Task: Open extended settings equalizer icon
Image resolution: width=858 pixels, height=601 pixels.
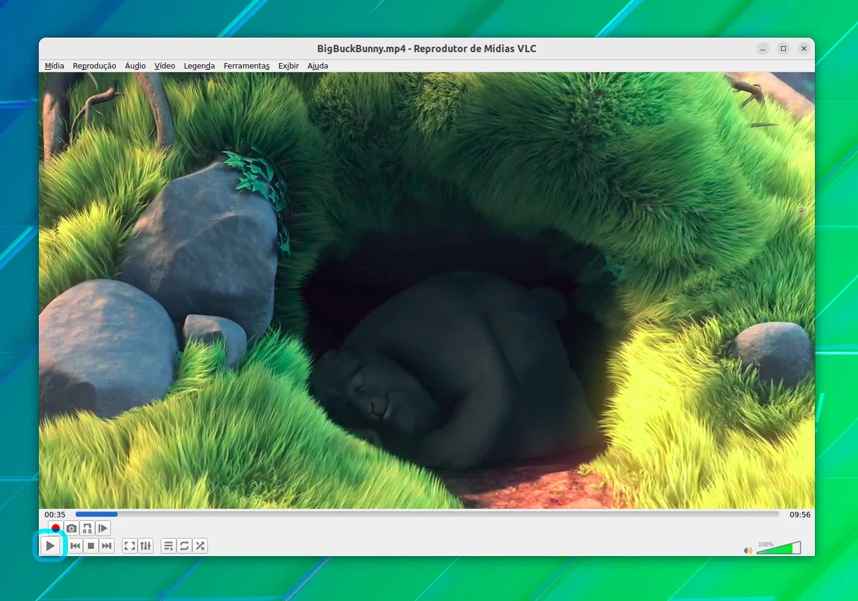Action: tap(146, 546)
